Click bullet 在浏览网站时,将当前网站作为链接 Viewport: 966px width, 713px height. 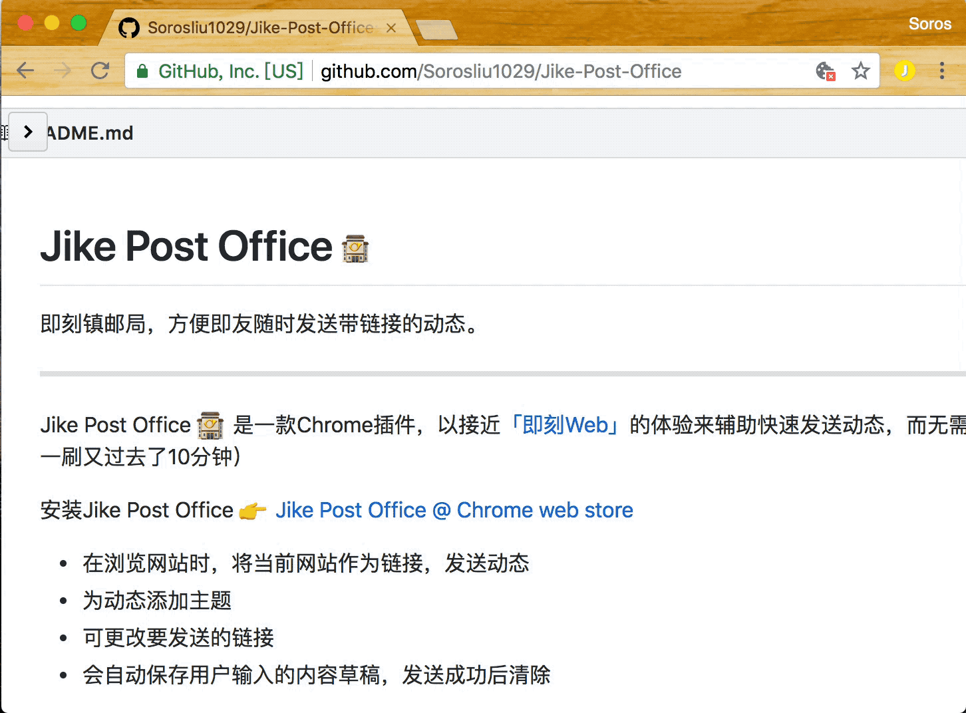click(306, 563)
